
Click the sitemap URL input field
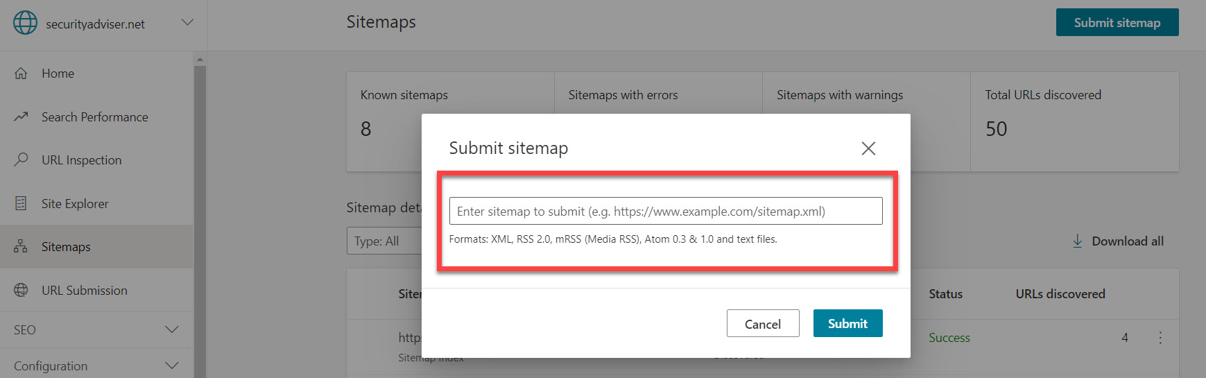coord(665,212)
